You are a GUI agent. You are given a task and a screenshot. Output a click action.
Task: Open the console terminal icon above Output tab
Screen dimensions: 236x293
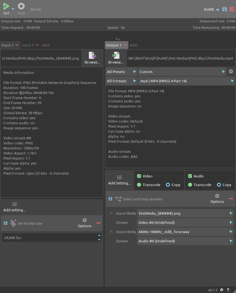118,39
